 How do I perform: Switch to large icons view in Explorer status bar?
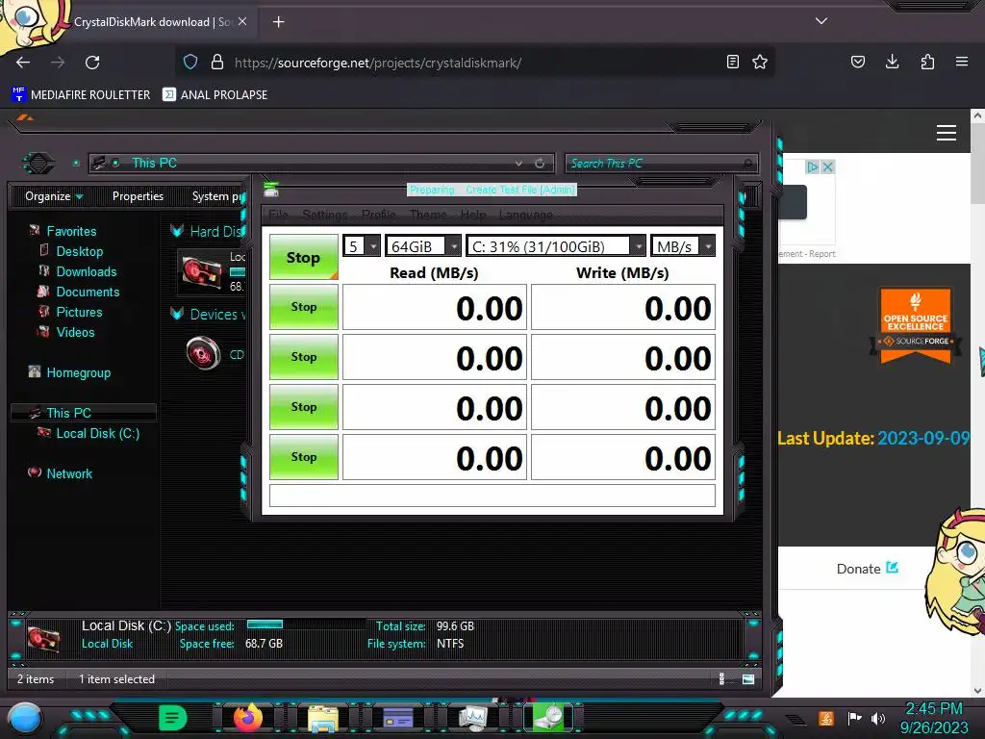[x=748, y=678]
